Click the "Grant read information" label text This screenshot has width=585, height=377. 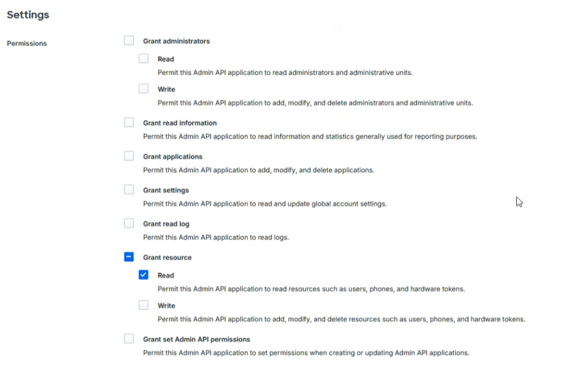click(180, 123)
